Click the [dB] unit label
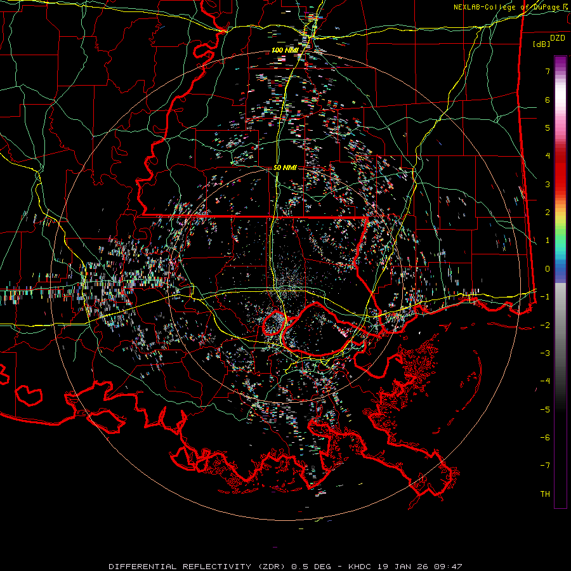 coord(541,44)
